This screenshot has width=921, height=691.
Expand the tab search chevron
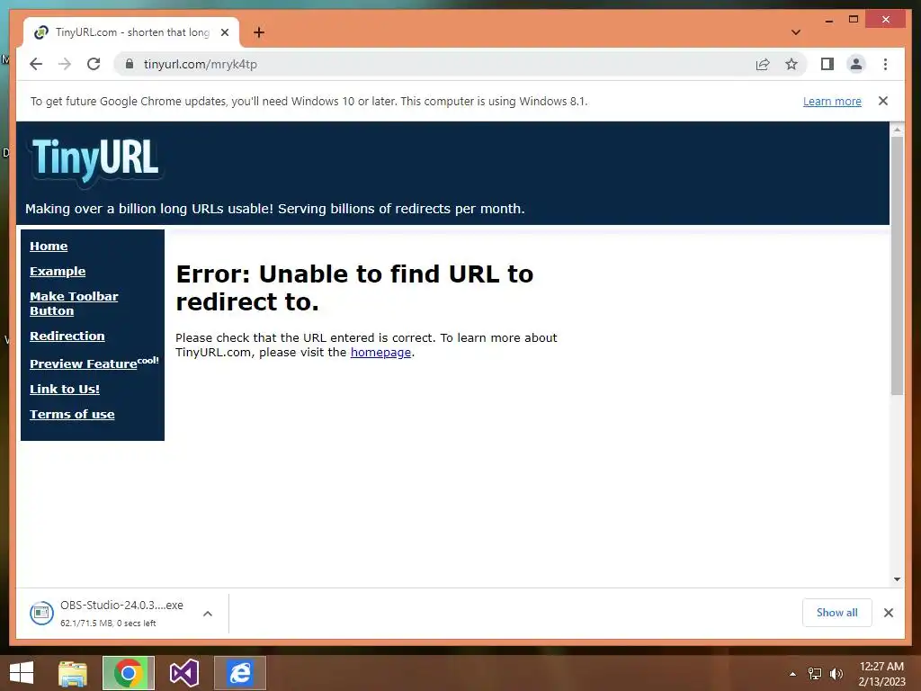[x=796, y=32]
